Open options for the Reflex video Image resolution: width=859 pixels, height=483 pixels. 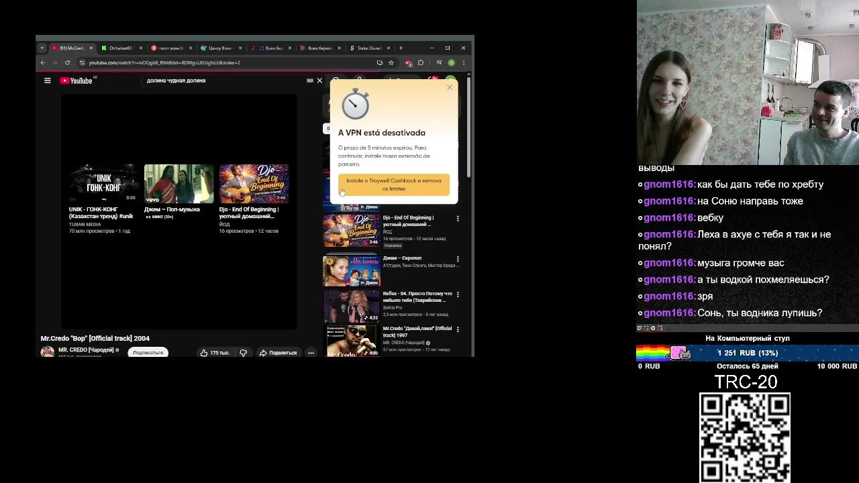coord(458,294)
